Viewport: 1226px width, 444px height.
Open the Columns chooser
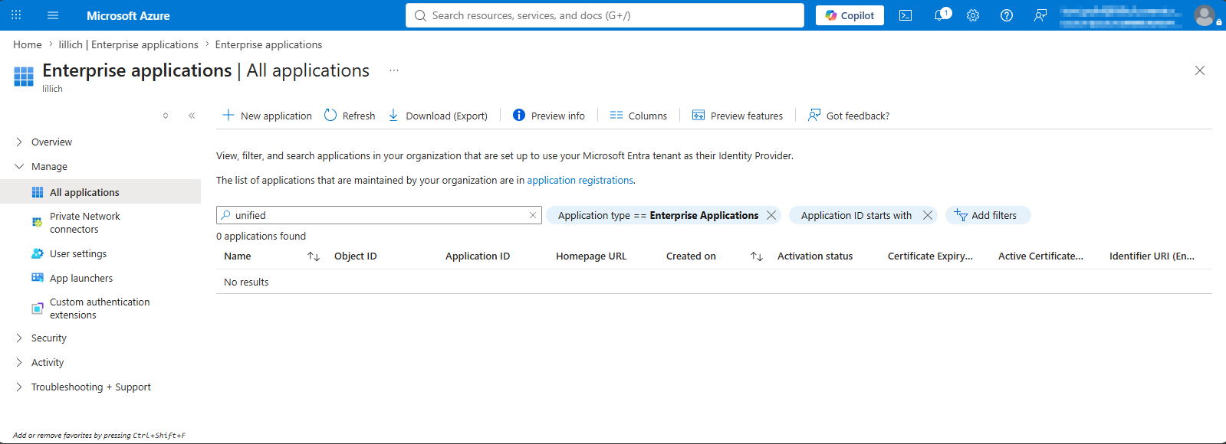(x=639, y=116)
